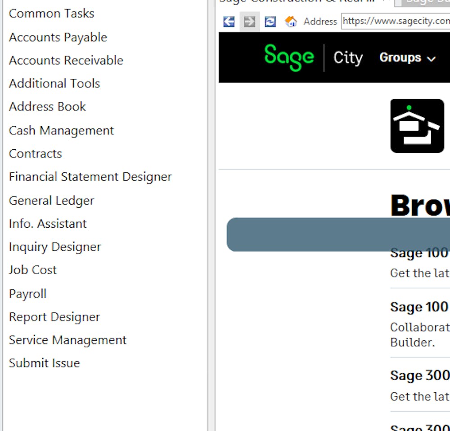Click the City link in header
450x431 pixels.
point(348,58)
